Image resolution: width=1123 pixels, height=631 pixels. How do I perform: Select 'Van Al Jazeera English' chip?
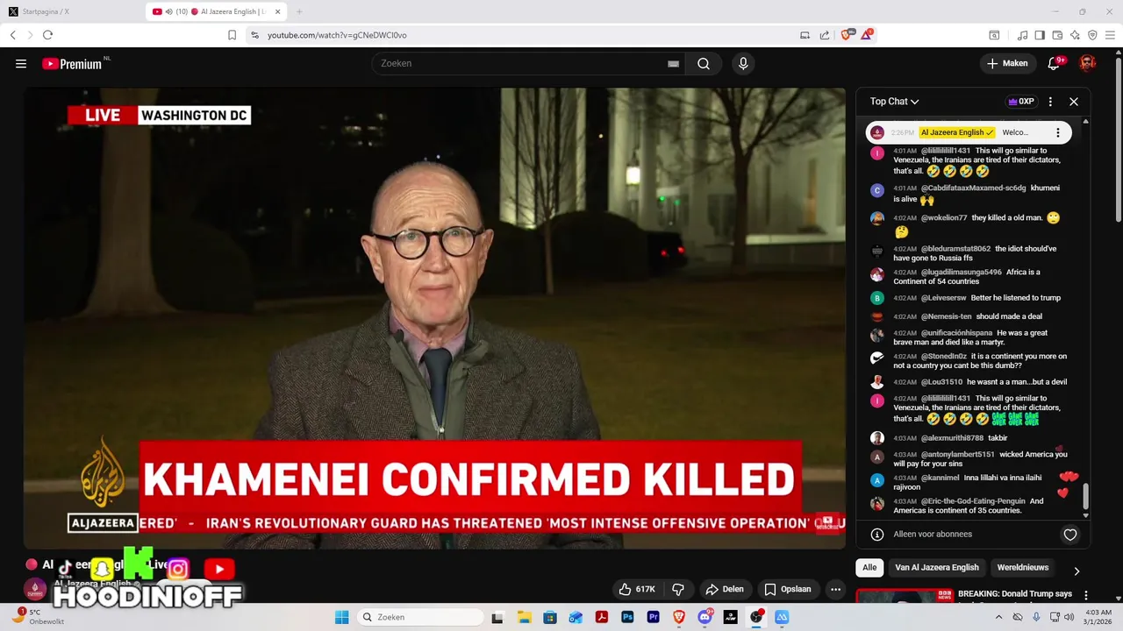(937, 567)
